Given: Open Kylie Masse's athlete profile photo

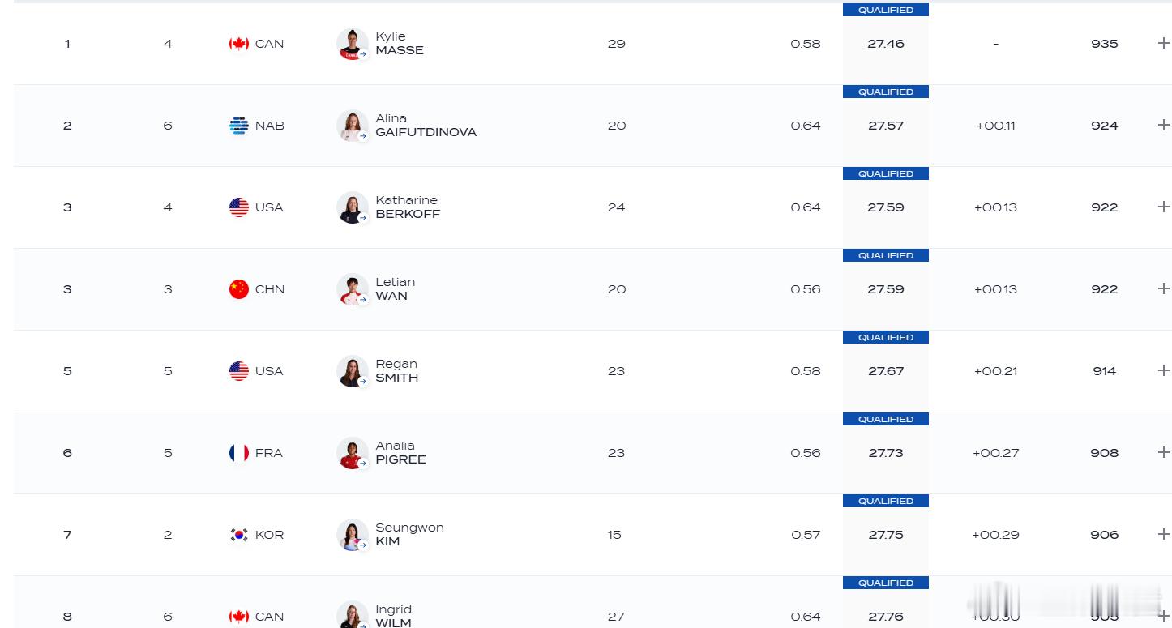Looking at the screenshot, I should 353,44.
